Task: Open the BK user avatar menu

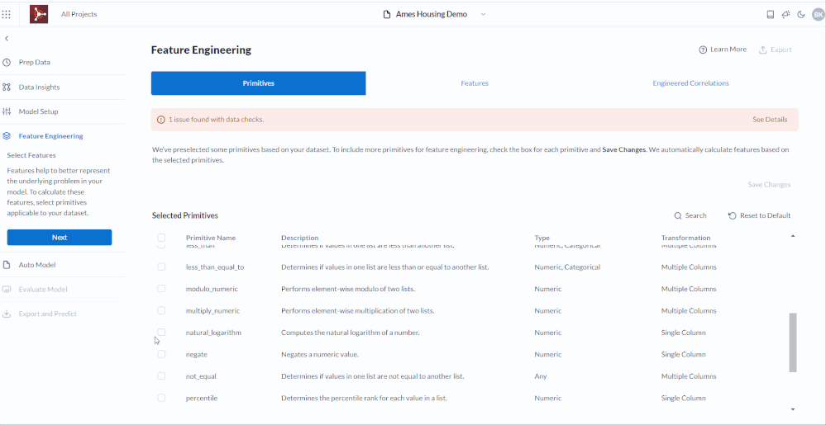Action: tap(818, 15)
